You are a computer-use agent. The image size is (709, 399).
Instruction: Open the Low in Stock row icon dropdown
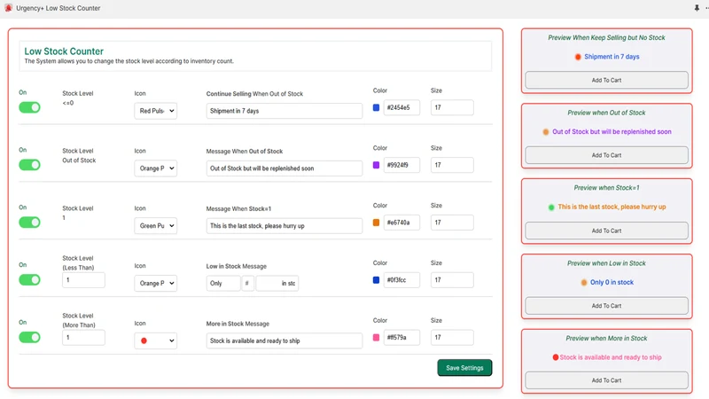pos(156,283)
